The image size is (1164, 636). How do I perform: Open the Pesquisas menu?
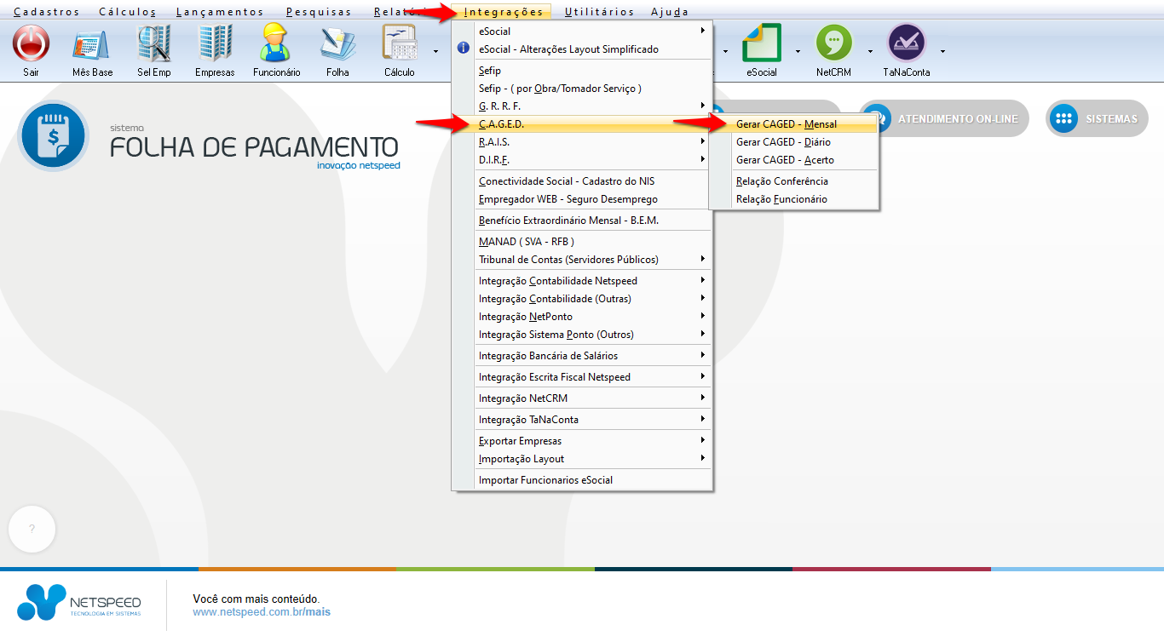[x=319, y=12]
